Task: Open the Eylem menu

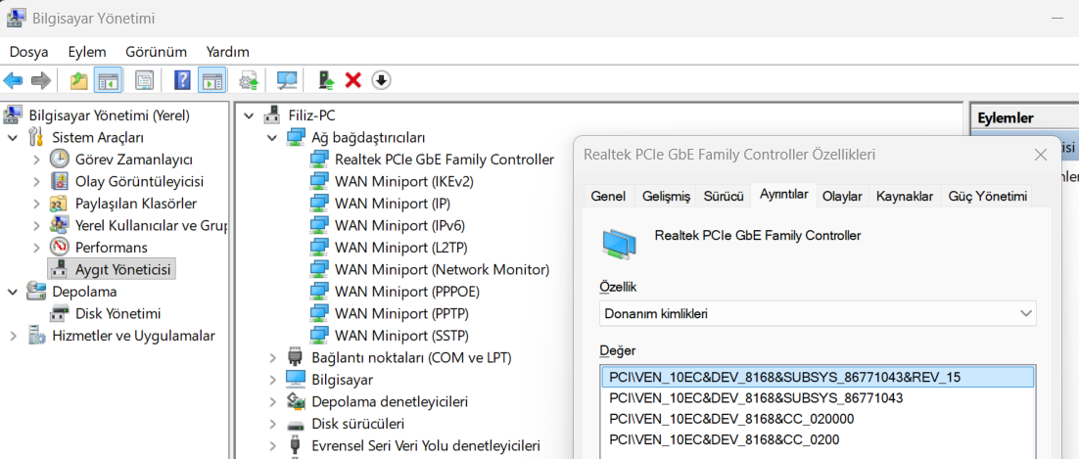Action: tap(87, 52)
